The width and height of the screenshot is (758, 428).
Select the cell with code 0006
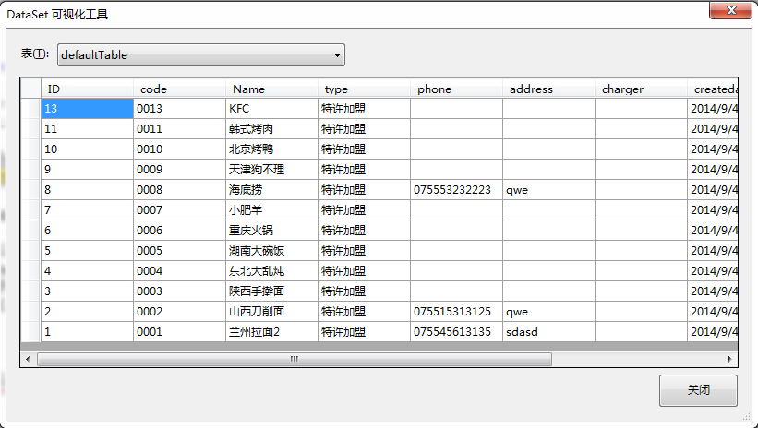[x=179, y=231]
